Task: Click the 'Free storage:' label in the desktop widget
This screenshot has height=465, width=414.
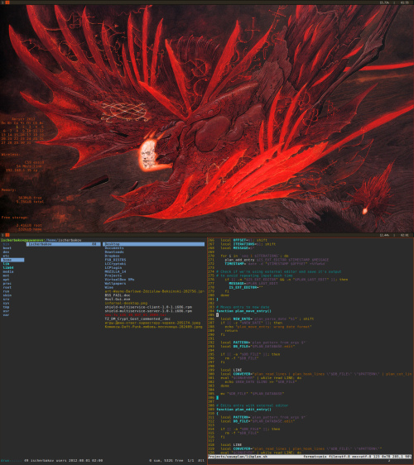Action: (x=15, y=218)
